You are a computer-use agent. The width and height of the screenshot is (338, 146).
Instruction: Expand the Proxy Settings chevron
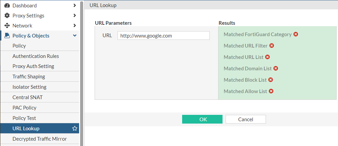74,15
